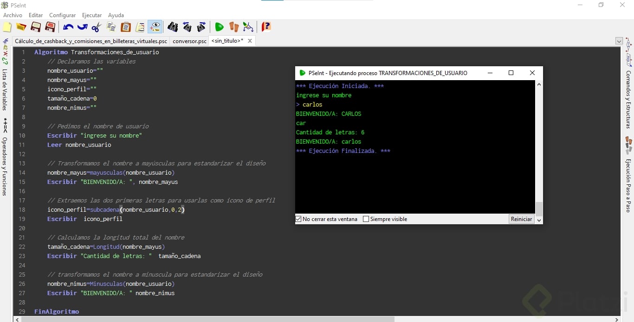Click line number 18 in the gutter
The width and height of the screenshot is (634, 322).
coord(22,209)
